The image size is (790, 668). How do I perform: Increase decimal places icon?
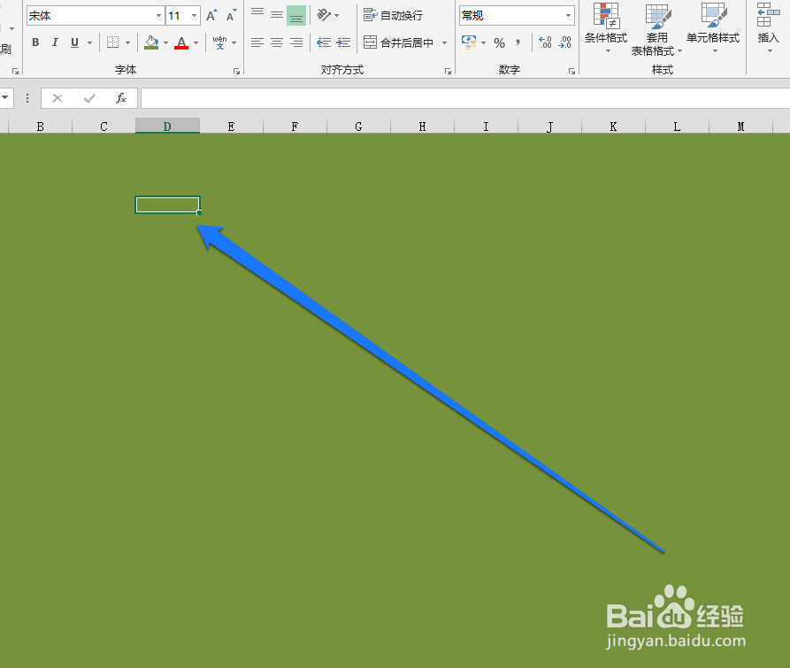(x=545, y=42)
